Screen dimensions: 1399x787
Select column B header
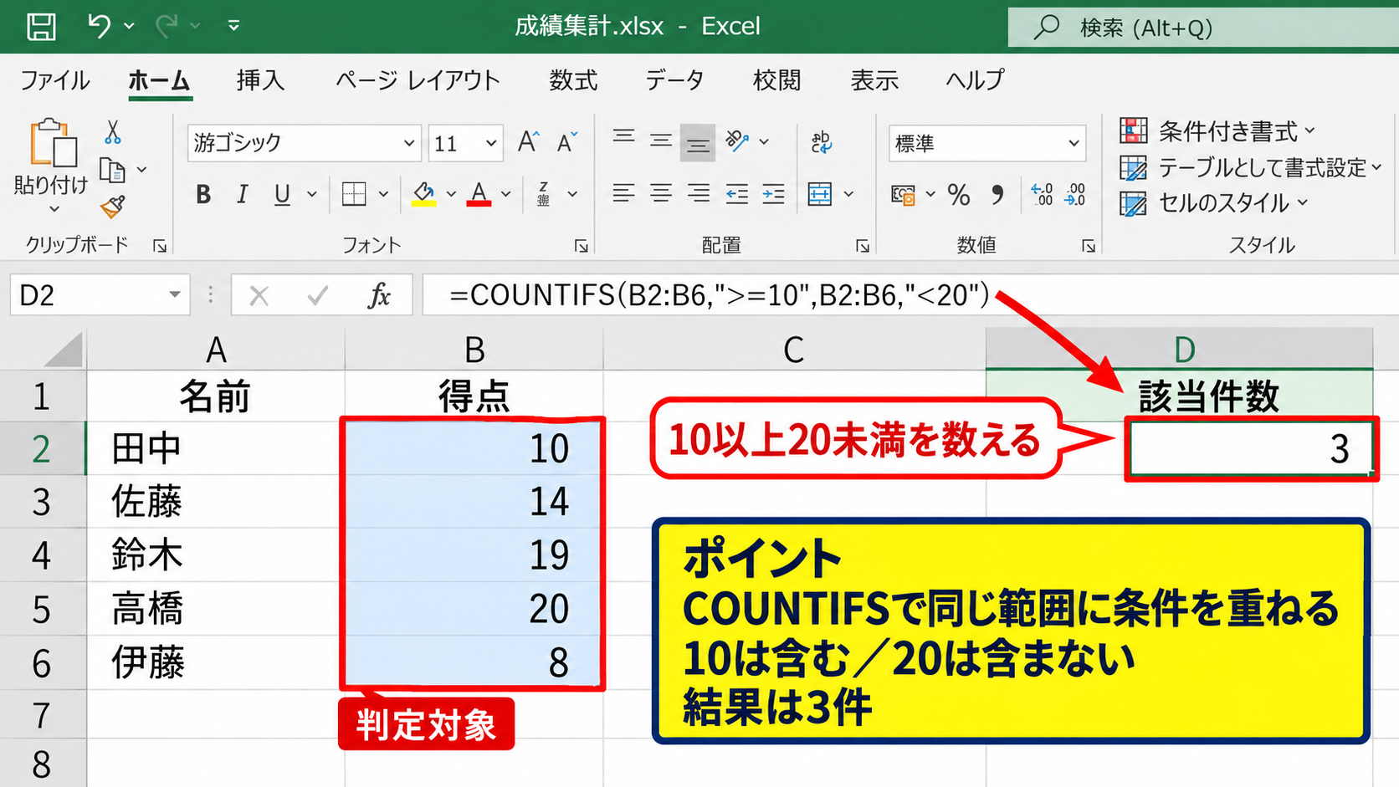(x=474, y=349)
